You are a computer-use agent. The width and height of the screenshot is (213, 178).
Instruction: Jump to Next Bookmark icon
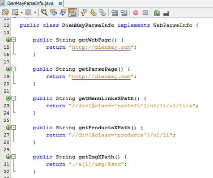click(93, 13)
